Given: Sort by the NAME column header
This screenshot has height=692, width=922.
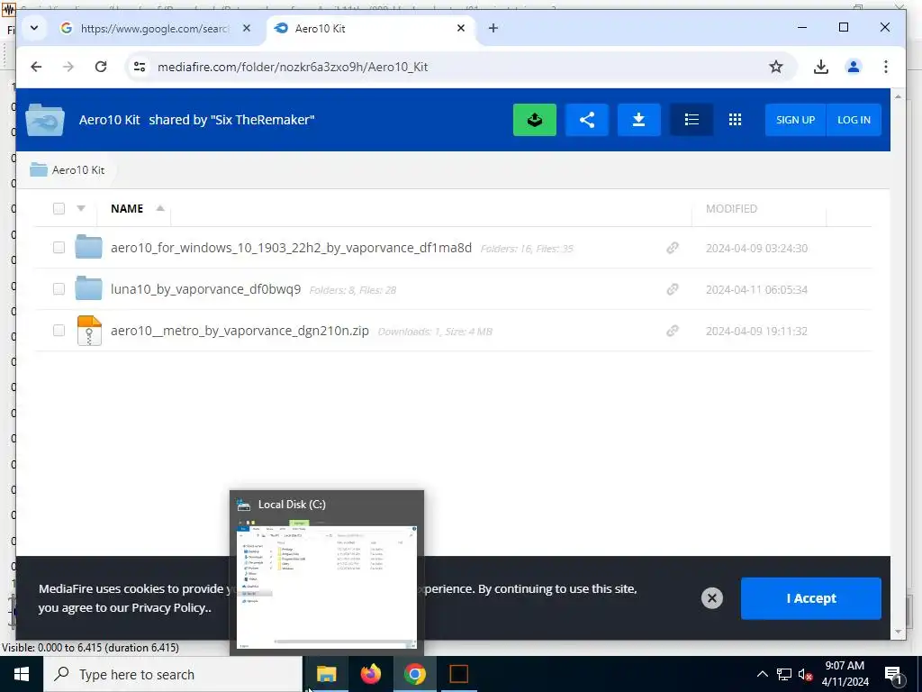Looking at the screenshot, I should [x=127, y=208].
